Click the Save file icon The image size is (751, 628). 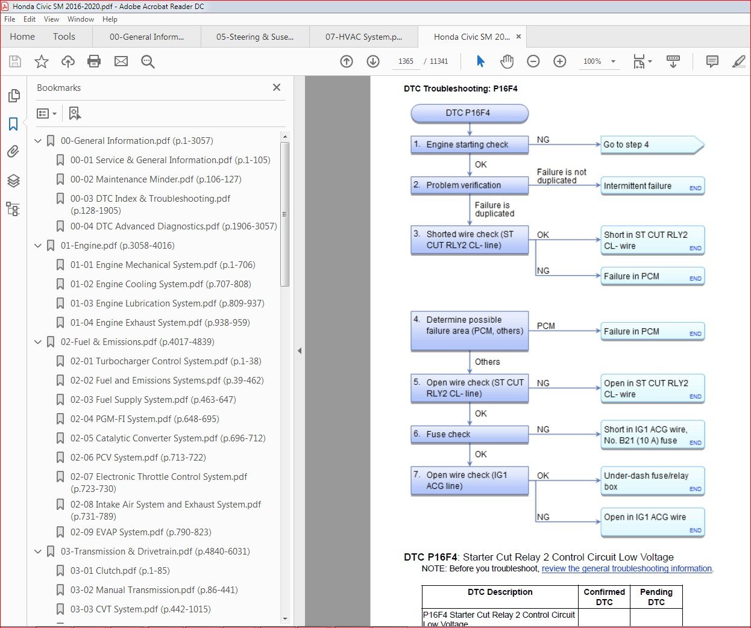tap(15, 61)
